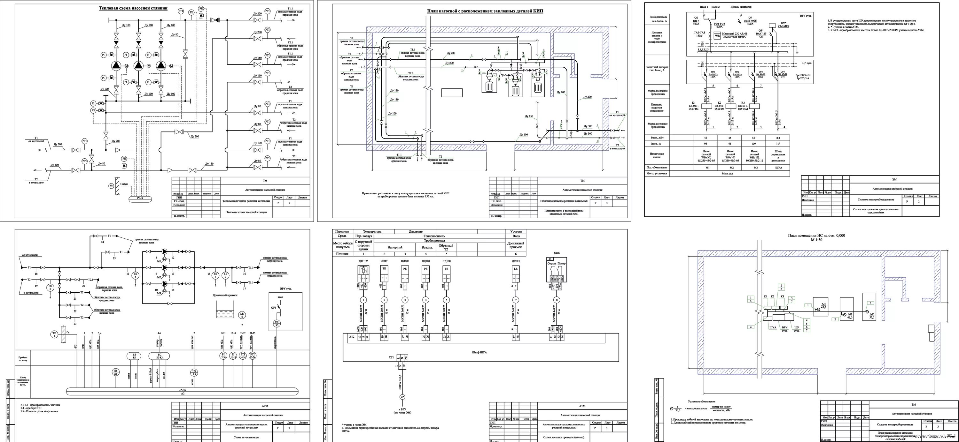Click the "LE 6" level sensor circle by the sump
This screenshot has height=442, width=959.
coord(242,315)
